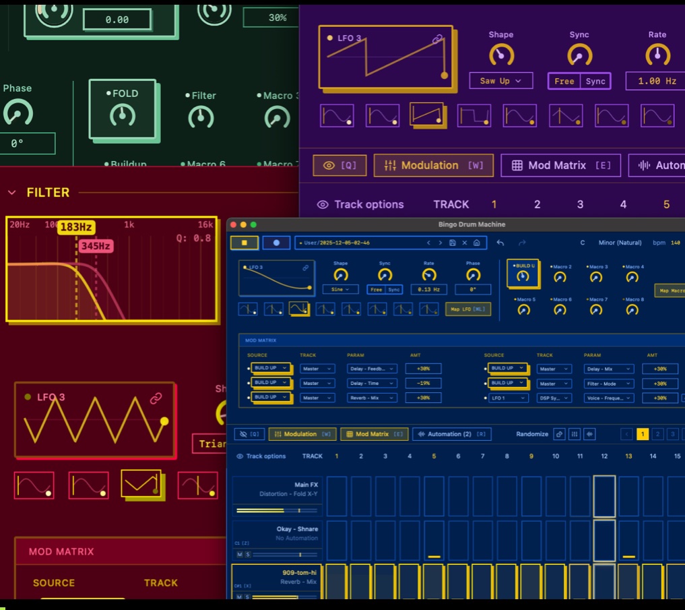Viewport: 685px width, 610px height.
Task: Select pattern page 1
Action: (642, 434)
